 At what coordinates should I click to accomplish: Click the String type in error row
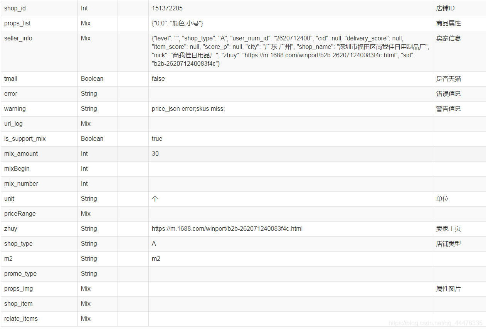(89, 94)
